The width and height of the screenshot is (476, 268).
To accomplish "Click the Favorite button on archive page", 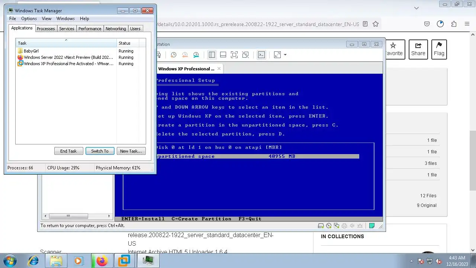I will click(395, 49).
